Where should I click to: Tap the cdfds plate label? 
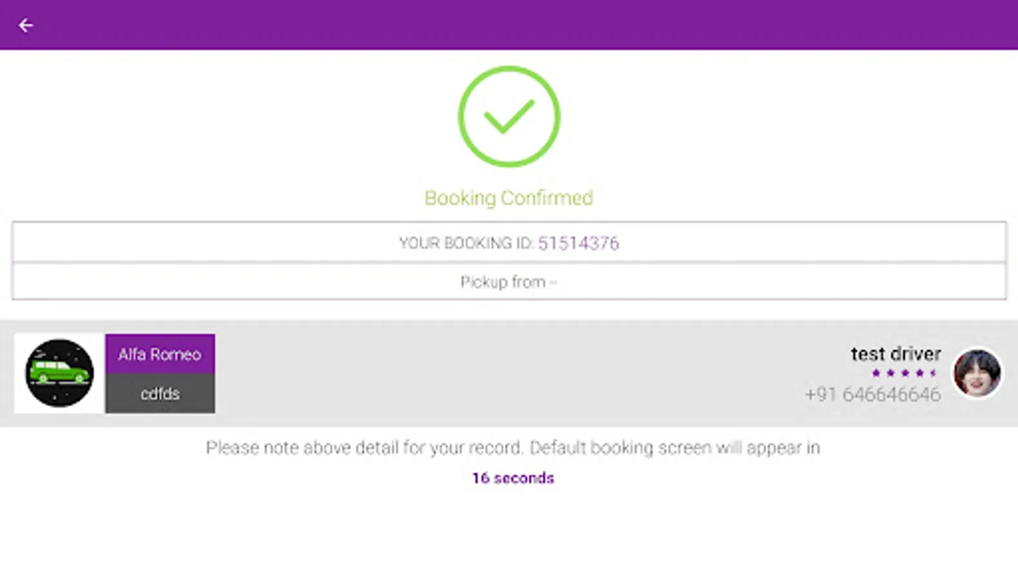(160, 394)
